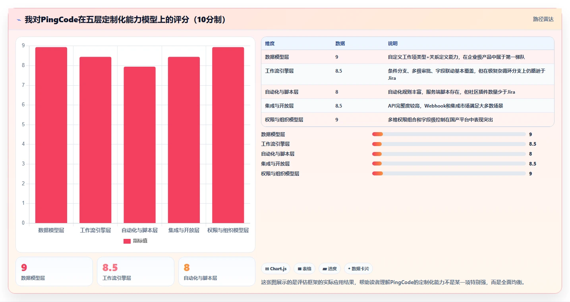Click description starting 自定义工作项类型
The height and width of the screenshot is (302, 570).
(x=456, y=57)
